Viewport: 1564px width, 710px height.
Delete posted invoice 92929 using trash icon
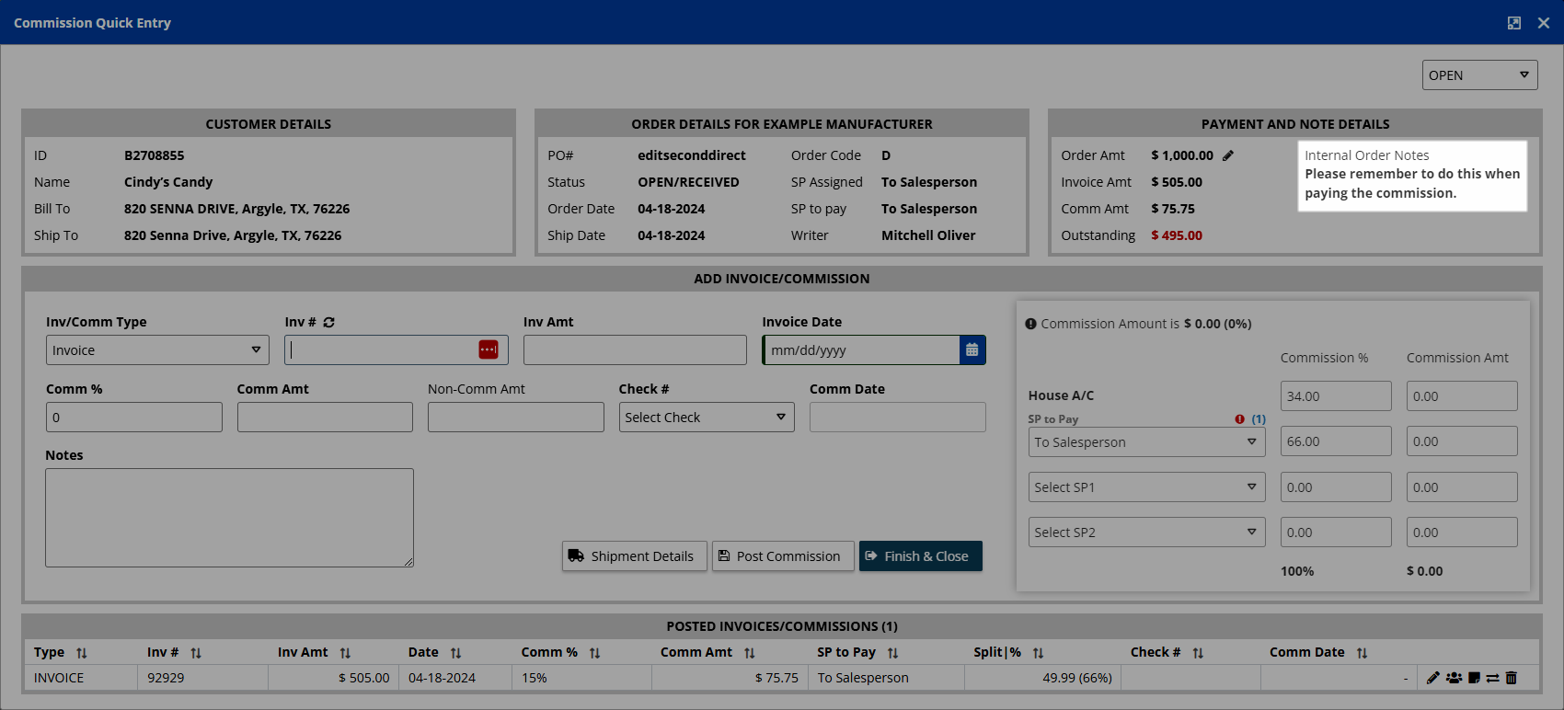[x=1512, y=678]
